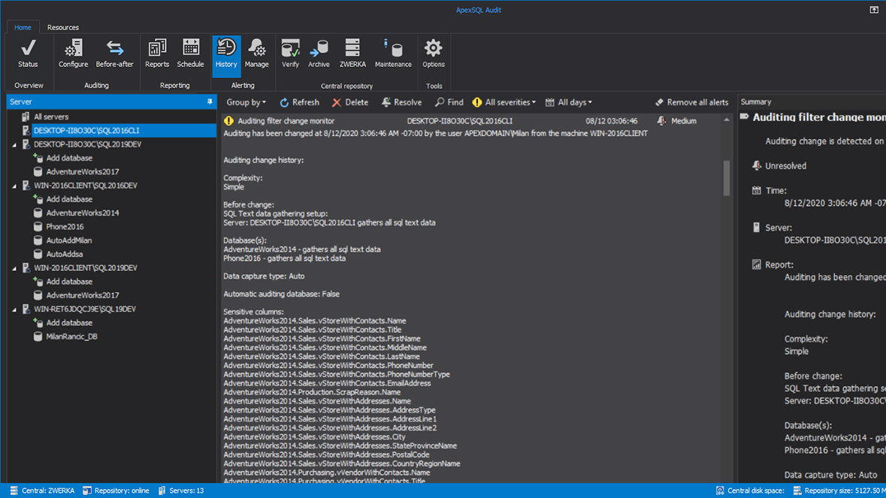Open the Archive repository tool
Screen dimensions: 886x498
(x=319, y=54)
